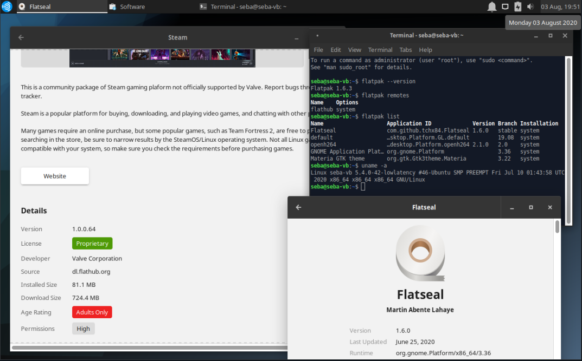Click the volume speaker icon in the tray
Viewport: 582px width, 361px height.
coord(529,6)
